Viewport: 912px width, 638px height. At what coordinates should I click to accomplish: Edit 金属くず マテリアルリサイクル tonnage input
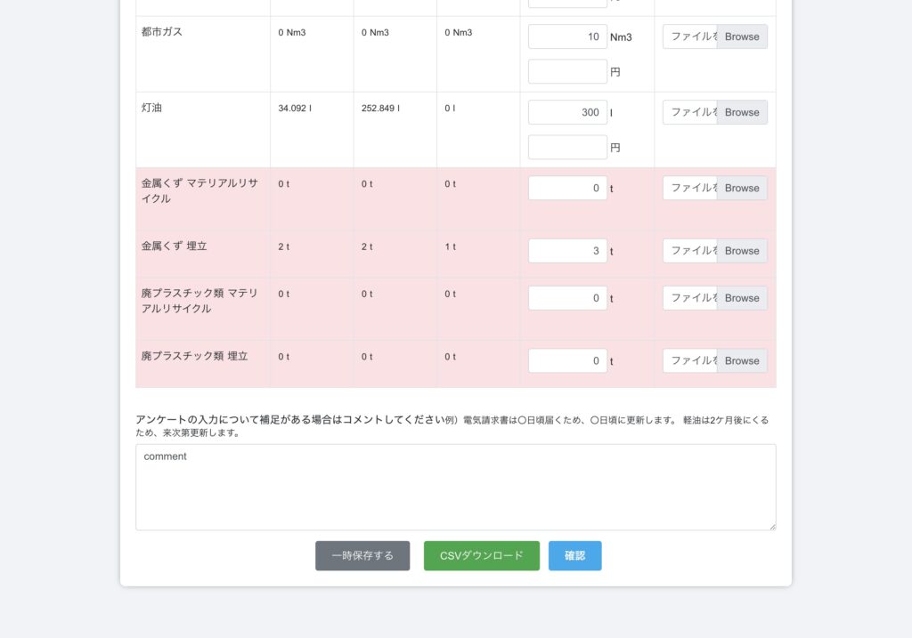tap(567, 188)
